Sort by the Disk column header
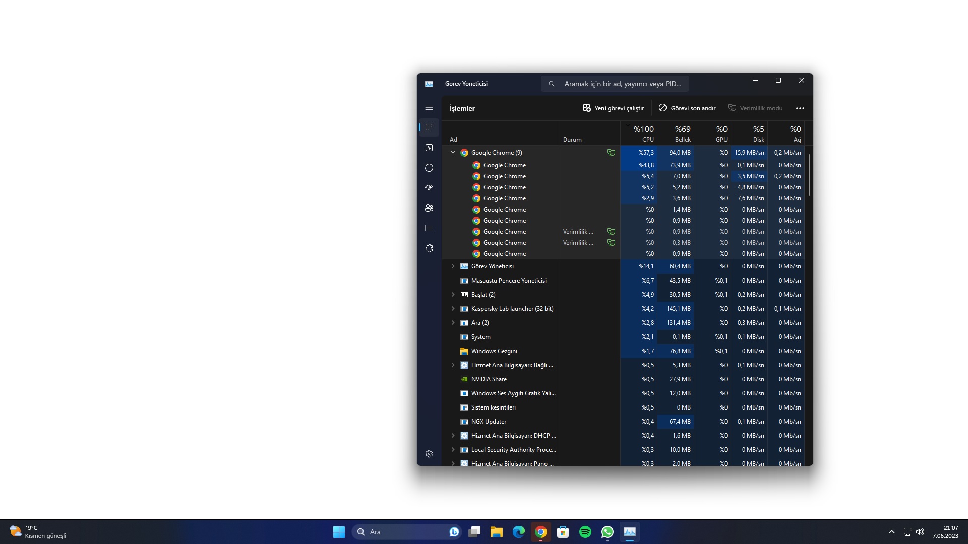The width and height of the screenshot is (968, 544). point(750,133)
